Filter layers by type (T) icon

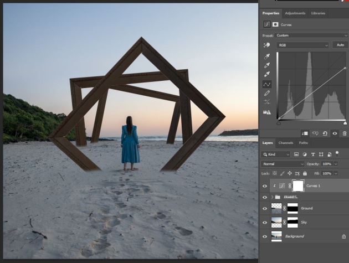coord(312,154)
